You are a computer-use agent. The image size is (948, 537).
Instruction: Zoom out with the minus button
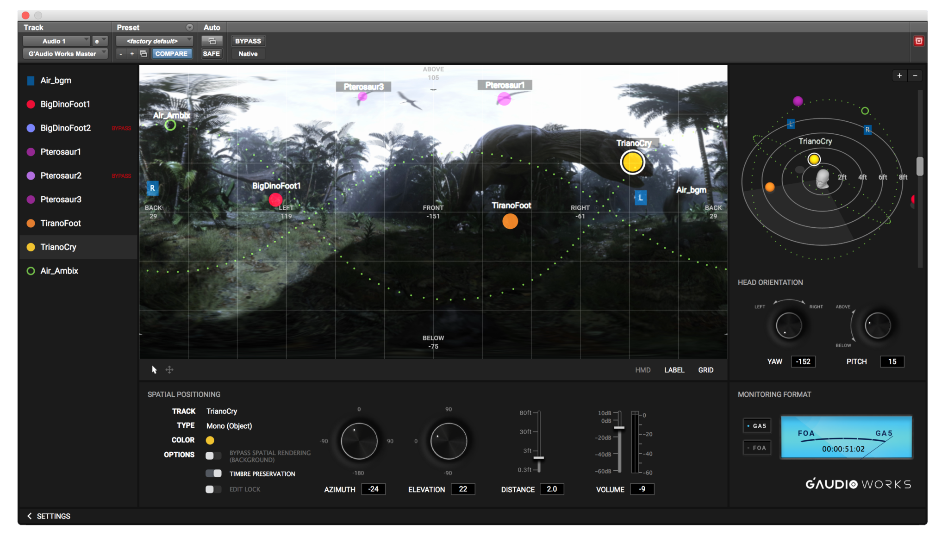tap(915, 75)
